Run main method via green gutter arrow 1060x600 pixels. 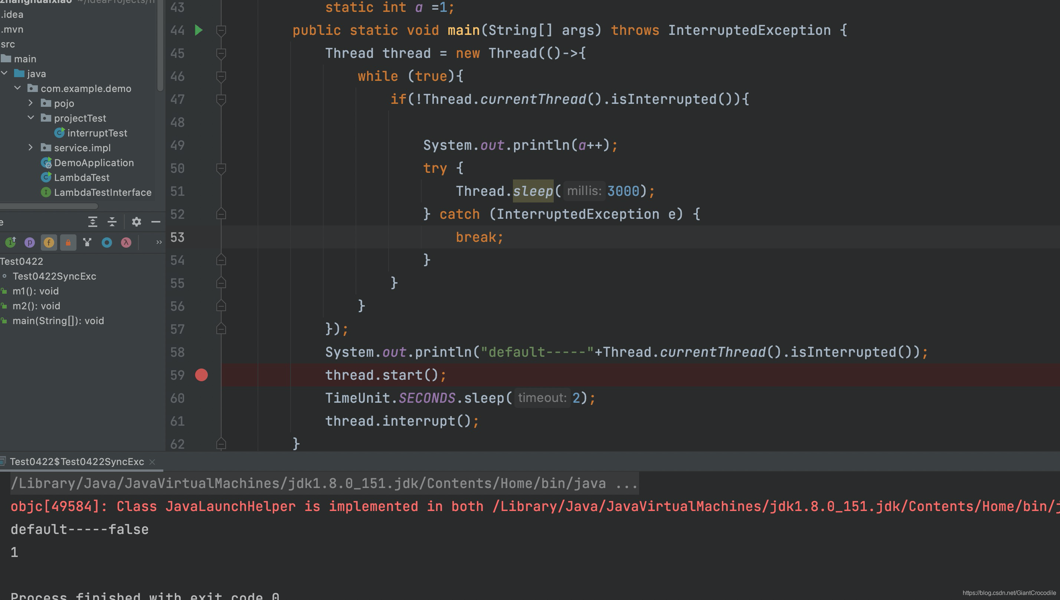199,30
